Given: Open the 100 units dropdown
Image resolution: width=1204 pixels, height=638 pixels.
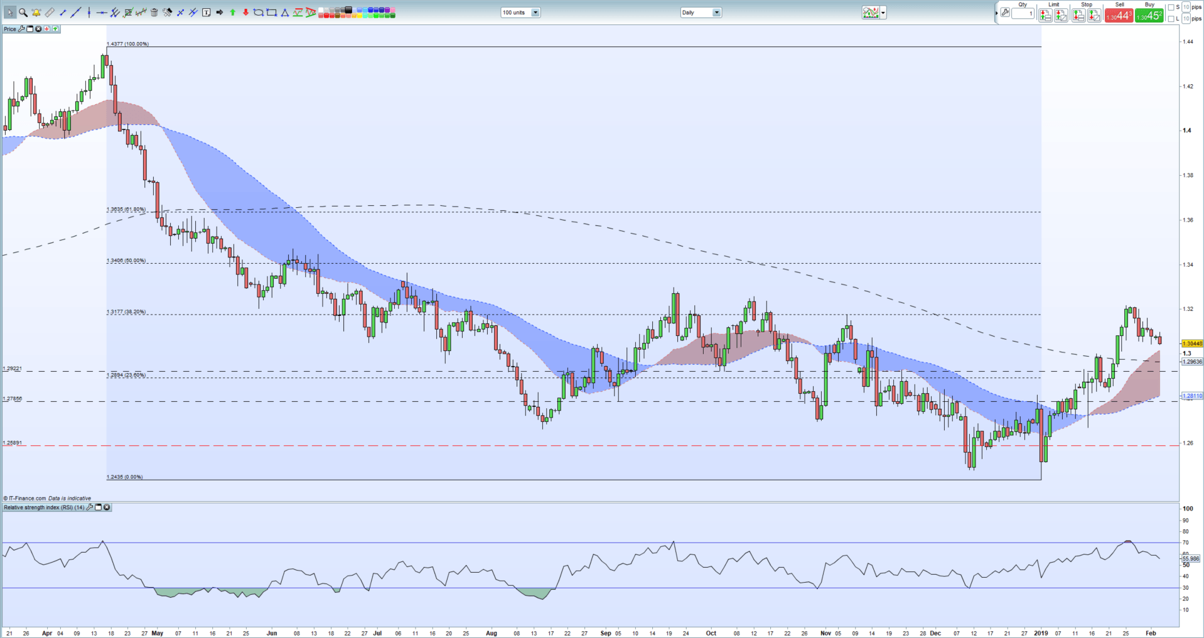Looking at the screenshot, I should click(x=520, y=13).
